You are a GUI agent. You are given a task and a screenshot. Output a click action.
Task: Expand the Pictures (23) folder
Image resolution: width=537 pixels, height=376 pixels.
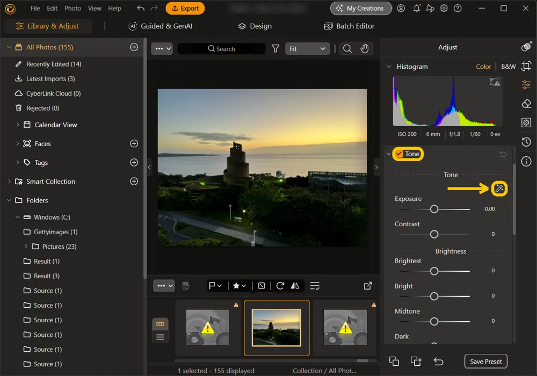tap(26, 246)
